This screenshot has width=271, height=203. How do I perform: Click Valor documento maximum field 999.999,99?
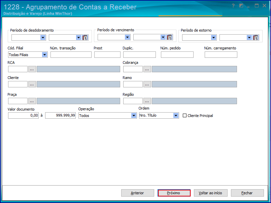tap(61, 116)
